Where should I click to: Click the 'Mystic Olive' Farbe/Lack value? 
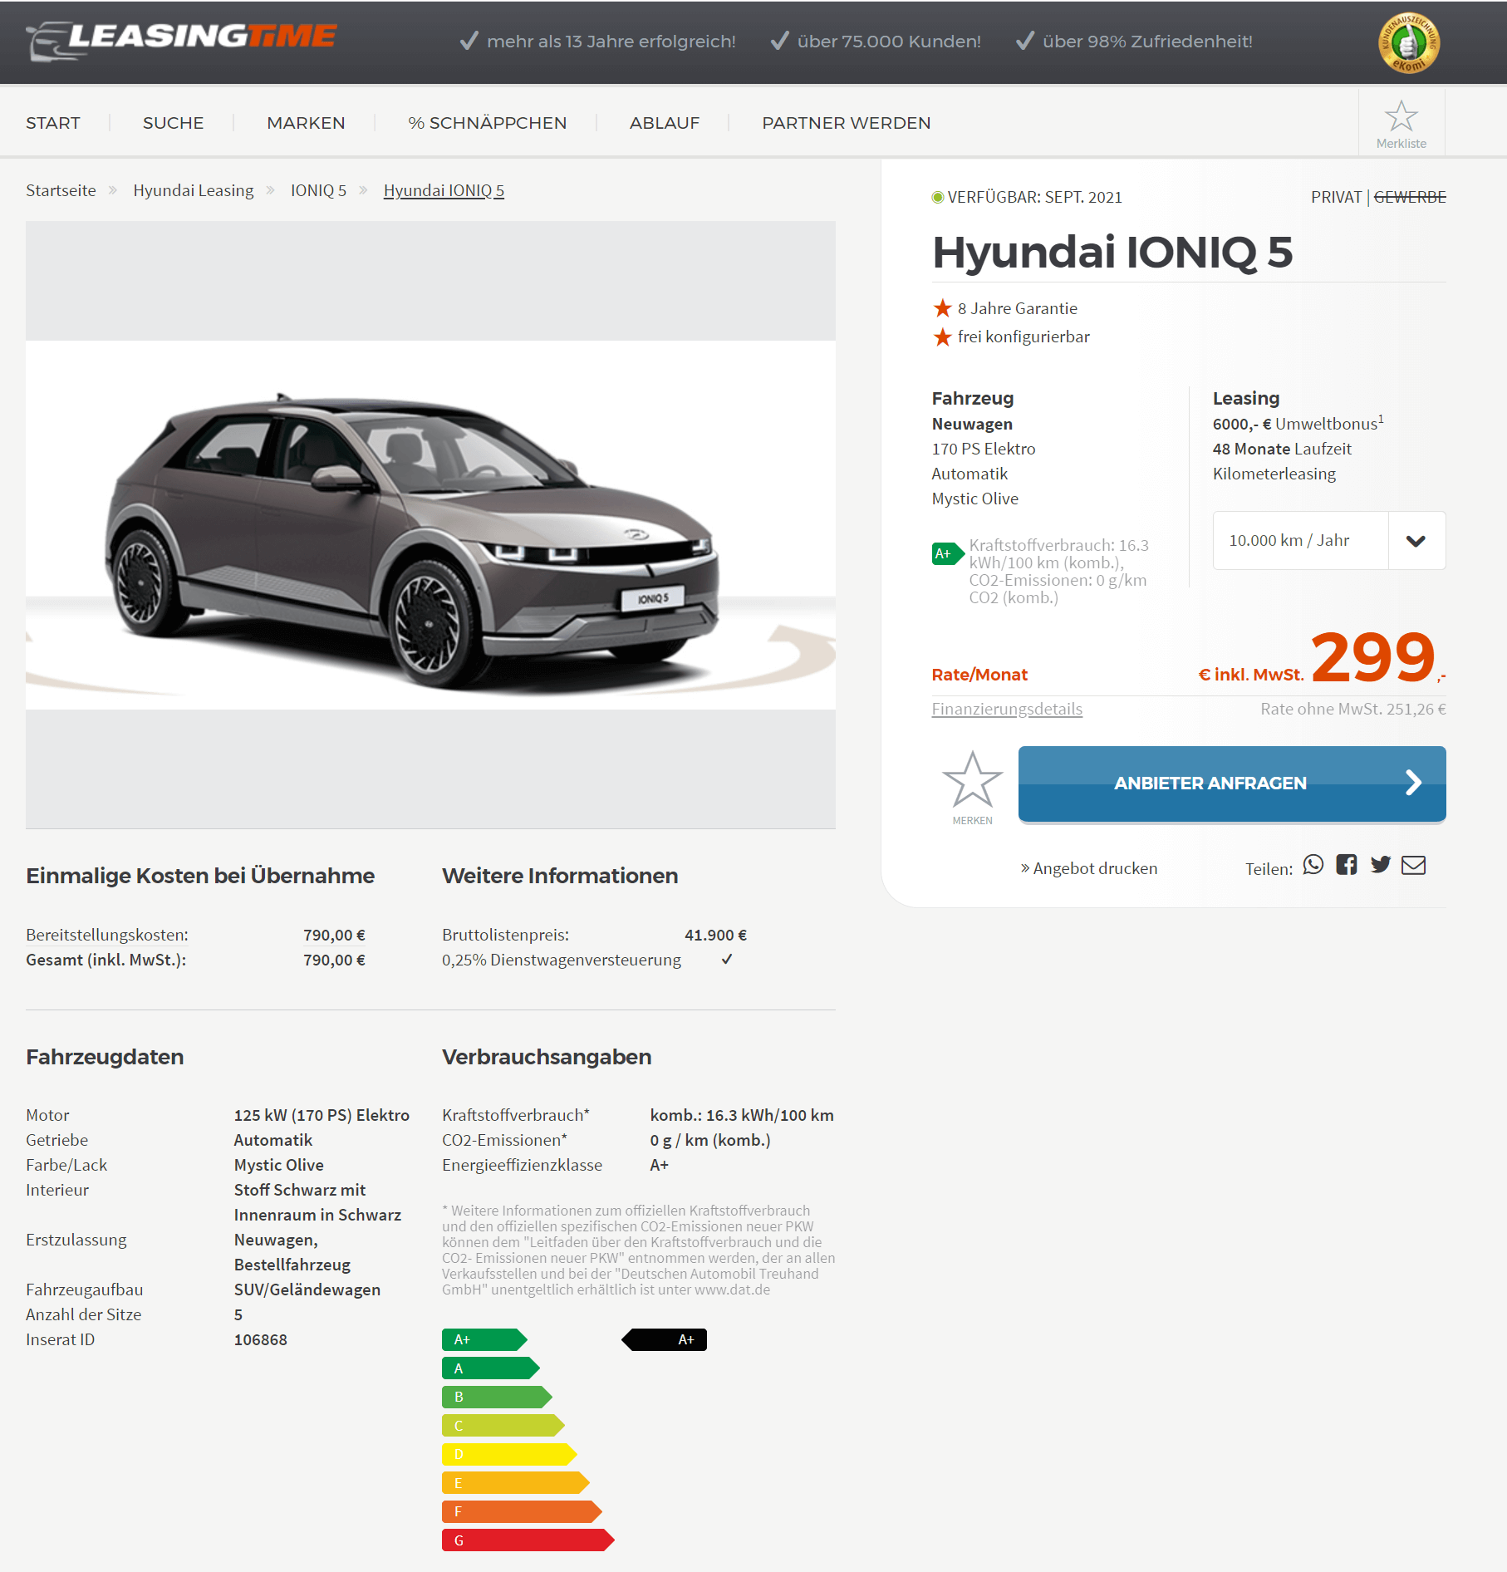(x=279, y=1165)
